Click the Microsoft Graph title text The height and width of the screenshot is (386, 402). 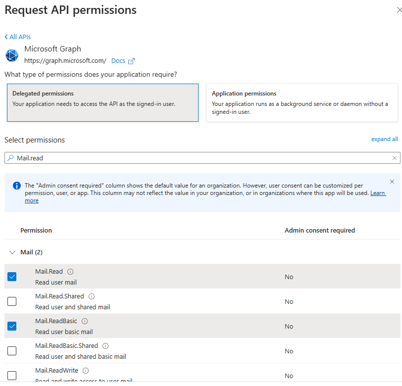coord(52,49)
